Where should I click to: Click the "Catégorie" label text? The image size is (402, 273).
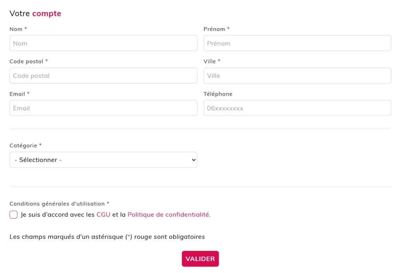click(x=23, y=146)
